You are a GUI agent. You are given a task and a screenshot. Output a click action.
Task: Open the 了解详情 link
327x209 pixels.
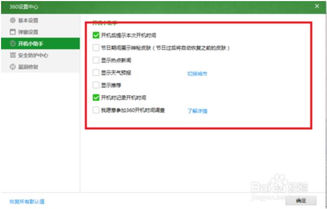click(x=197, y=111)
